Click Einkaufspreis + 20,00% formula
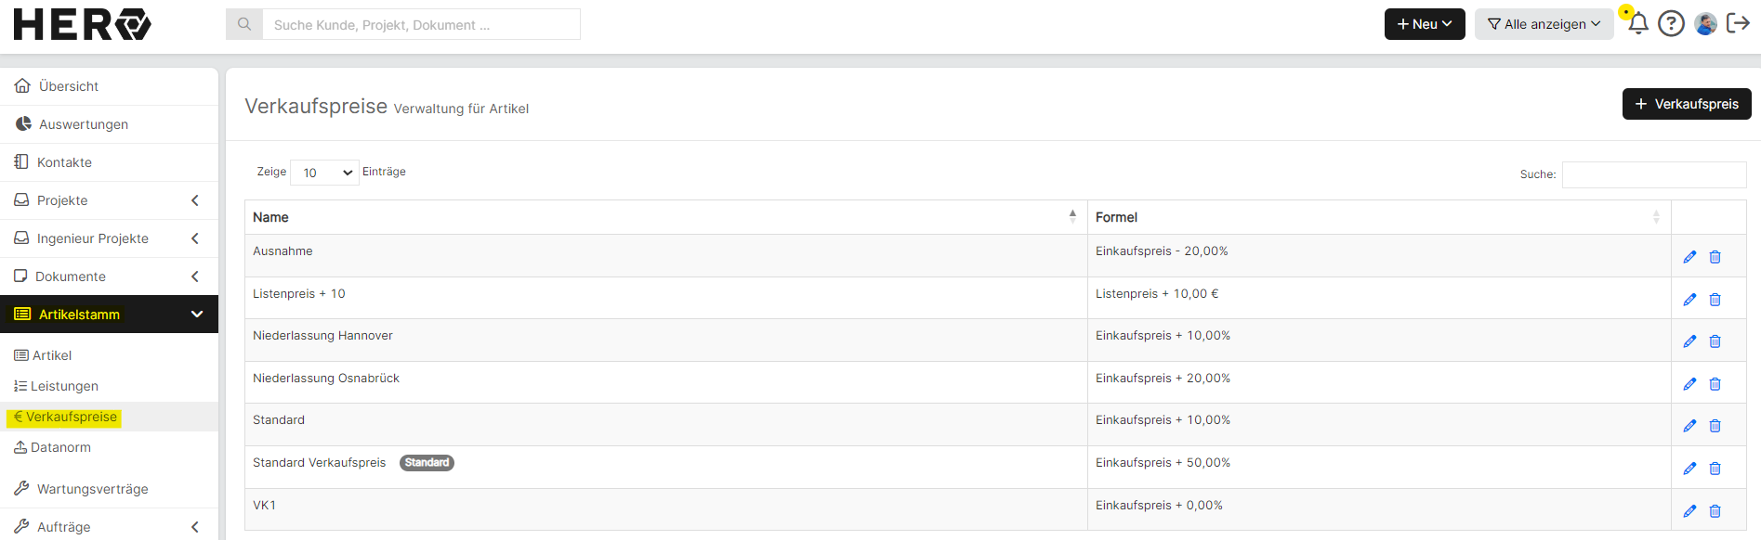This screenshot has width=1761, height=540. [1163, 379]
